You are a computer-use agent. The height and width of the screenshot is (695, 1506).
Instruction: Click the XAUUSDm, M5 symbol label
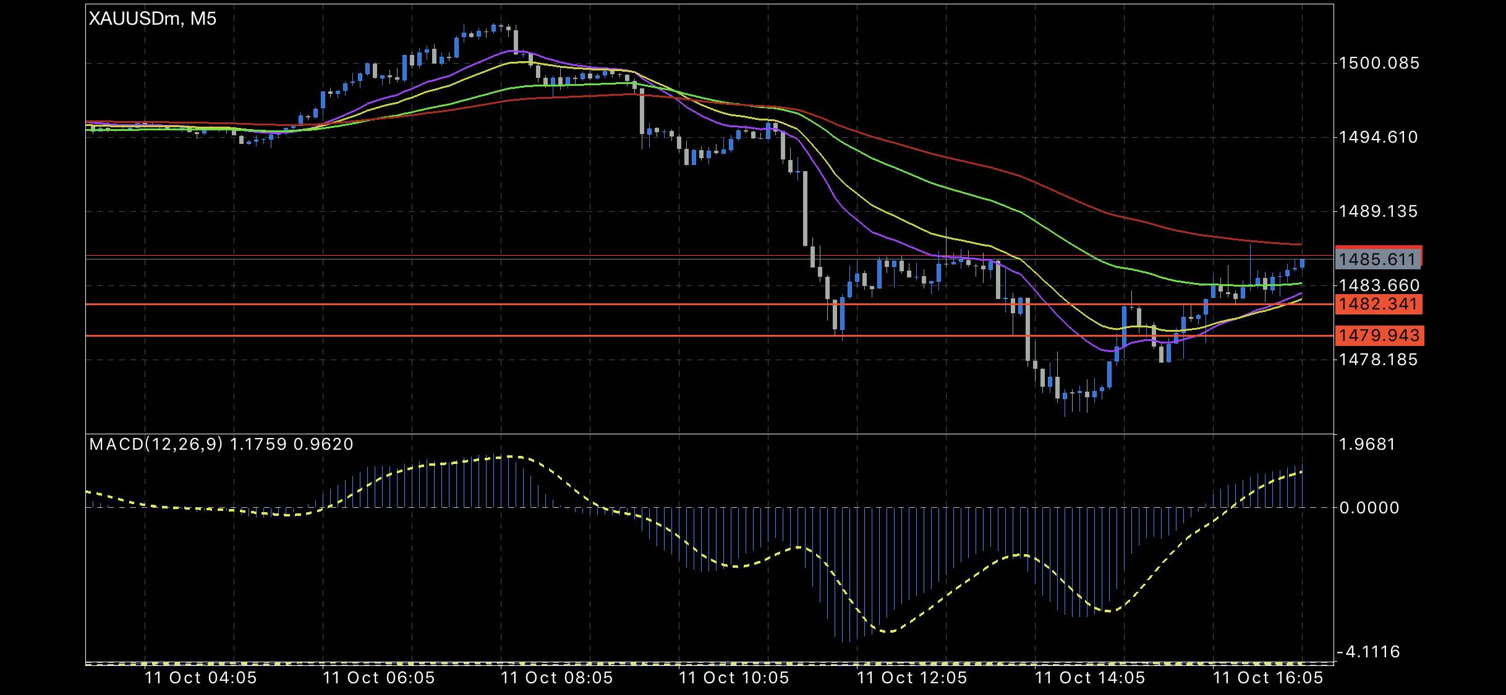pos(153,19)
